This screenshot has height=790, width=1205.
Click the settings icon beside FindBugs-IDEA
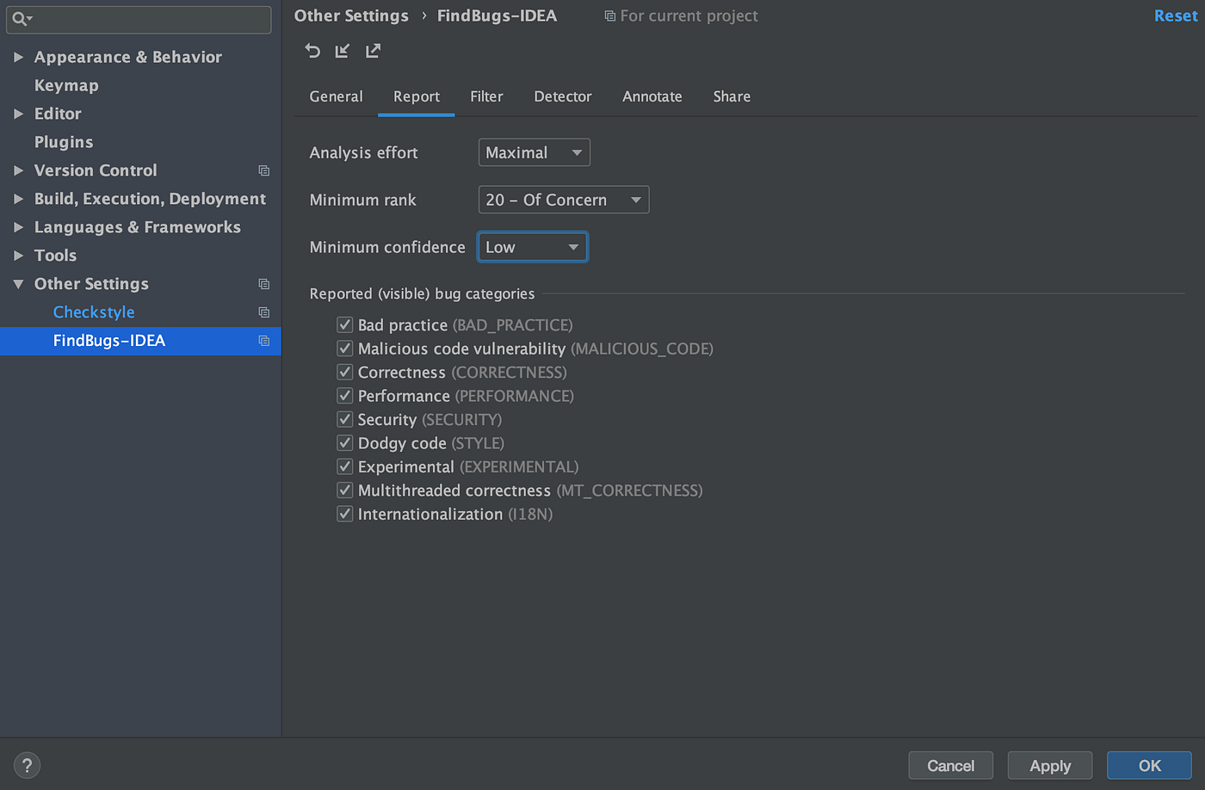click(x=264, y=341)
